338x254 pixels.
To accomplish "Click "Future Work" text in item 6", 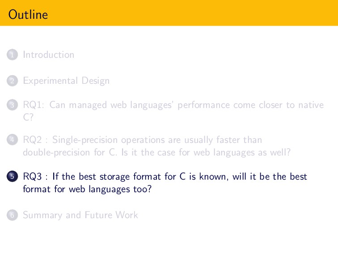I will click(111, 215).
